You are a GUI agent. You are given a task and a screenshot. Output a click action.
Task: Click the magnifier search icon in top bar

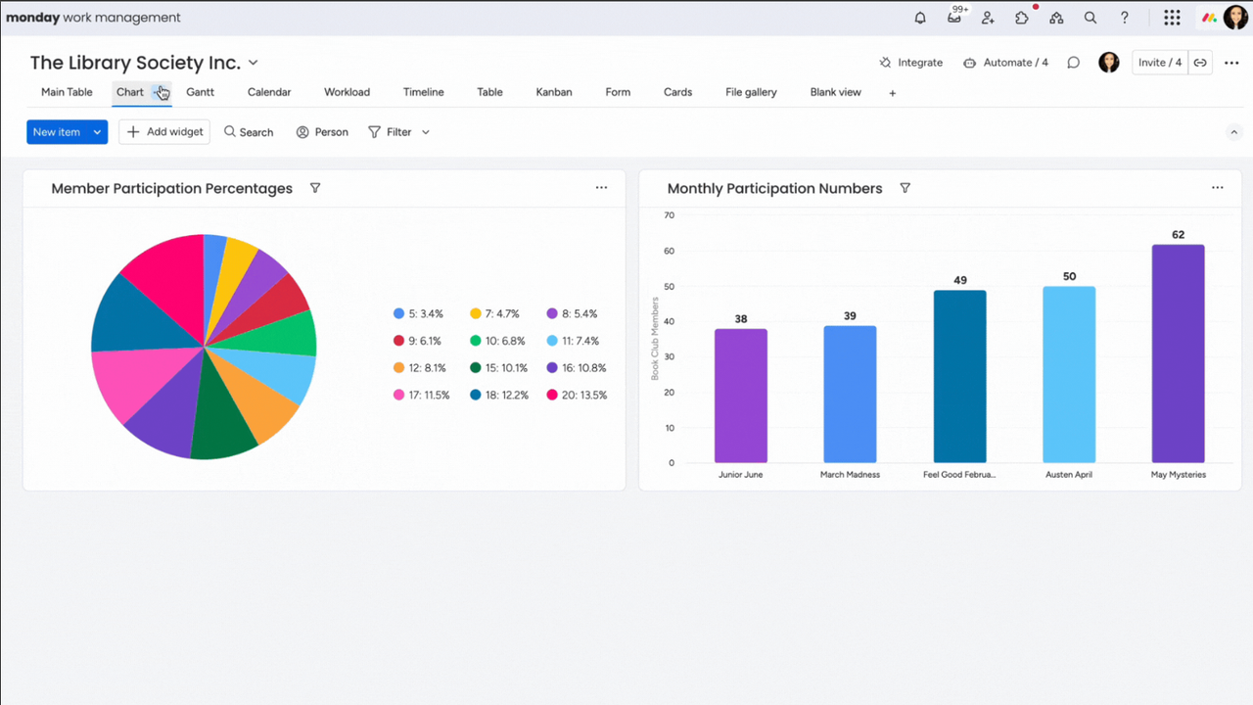[x=1091, y=18]
